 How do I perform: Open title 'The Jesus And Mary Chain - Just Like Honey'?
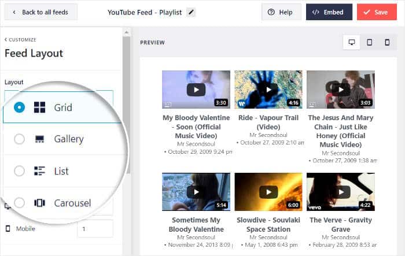pos(341,131)
